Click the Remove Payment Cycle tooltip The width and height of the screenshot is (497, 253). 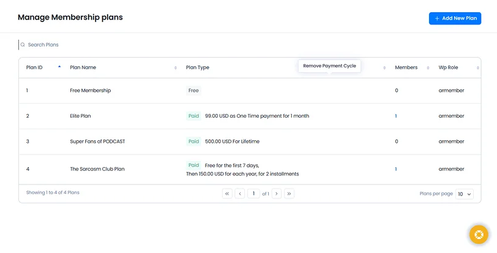point(329,66)
